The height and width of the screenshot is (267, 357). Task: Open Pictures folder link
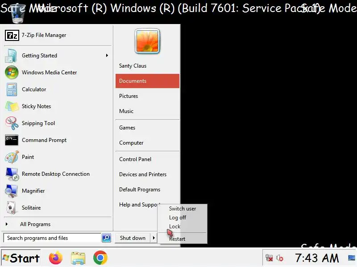point(147,96)
